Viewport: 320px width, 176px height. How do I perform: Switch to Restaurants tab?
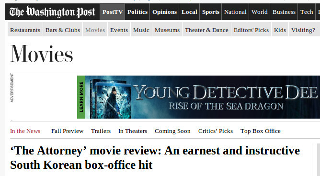25,30
